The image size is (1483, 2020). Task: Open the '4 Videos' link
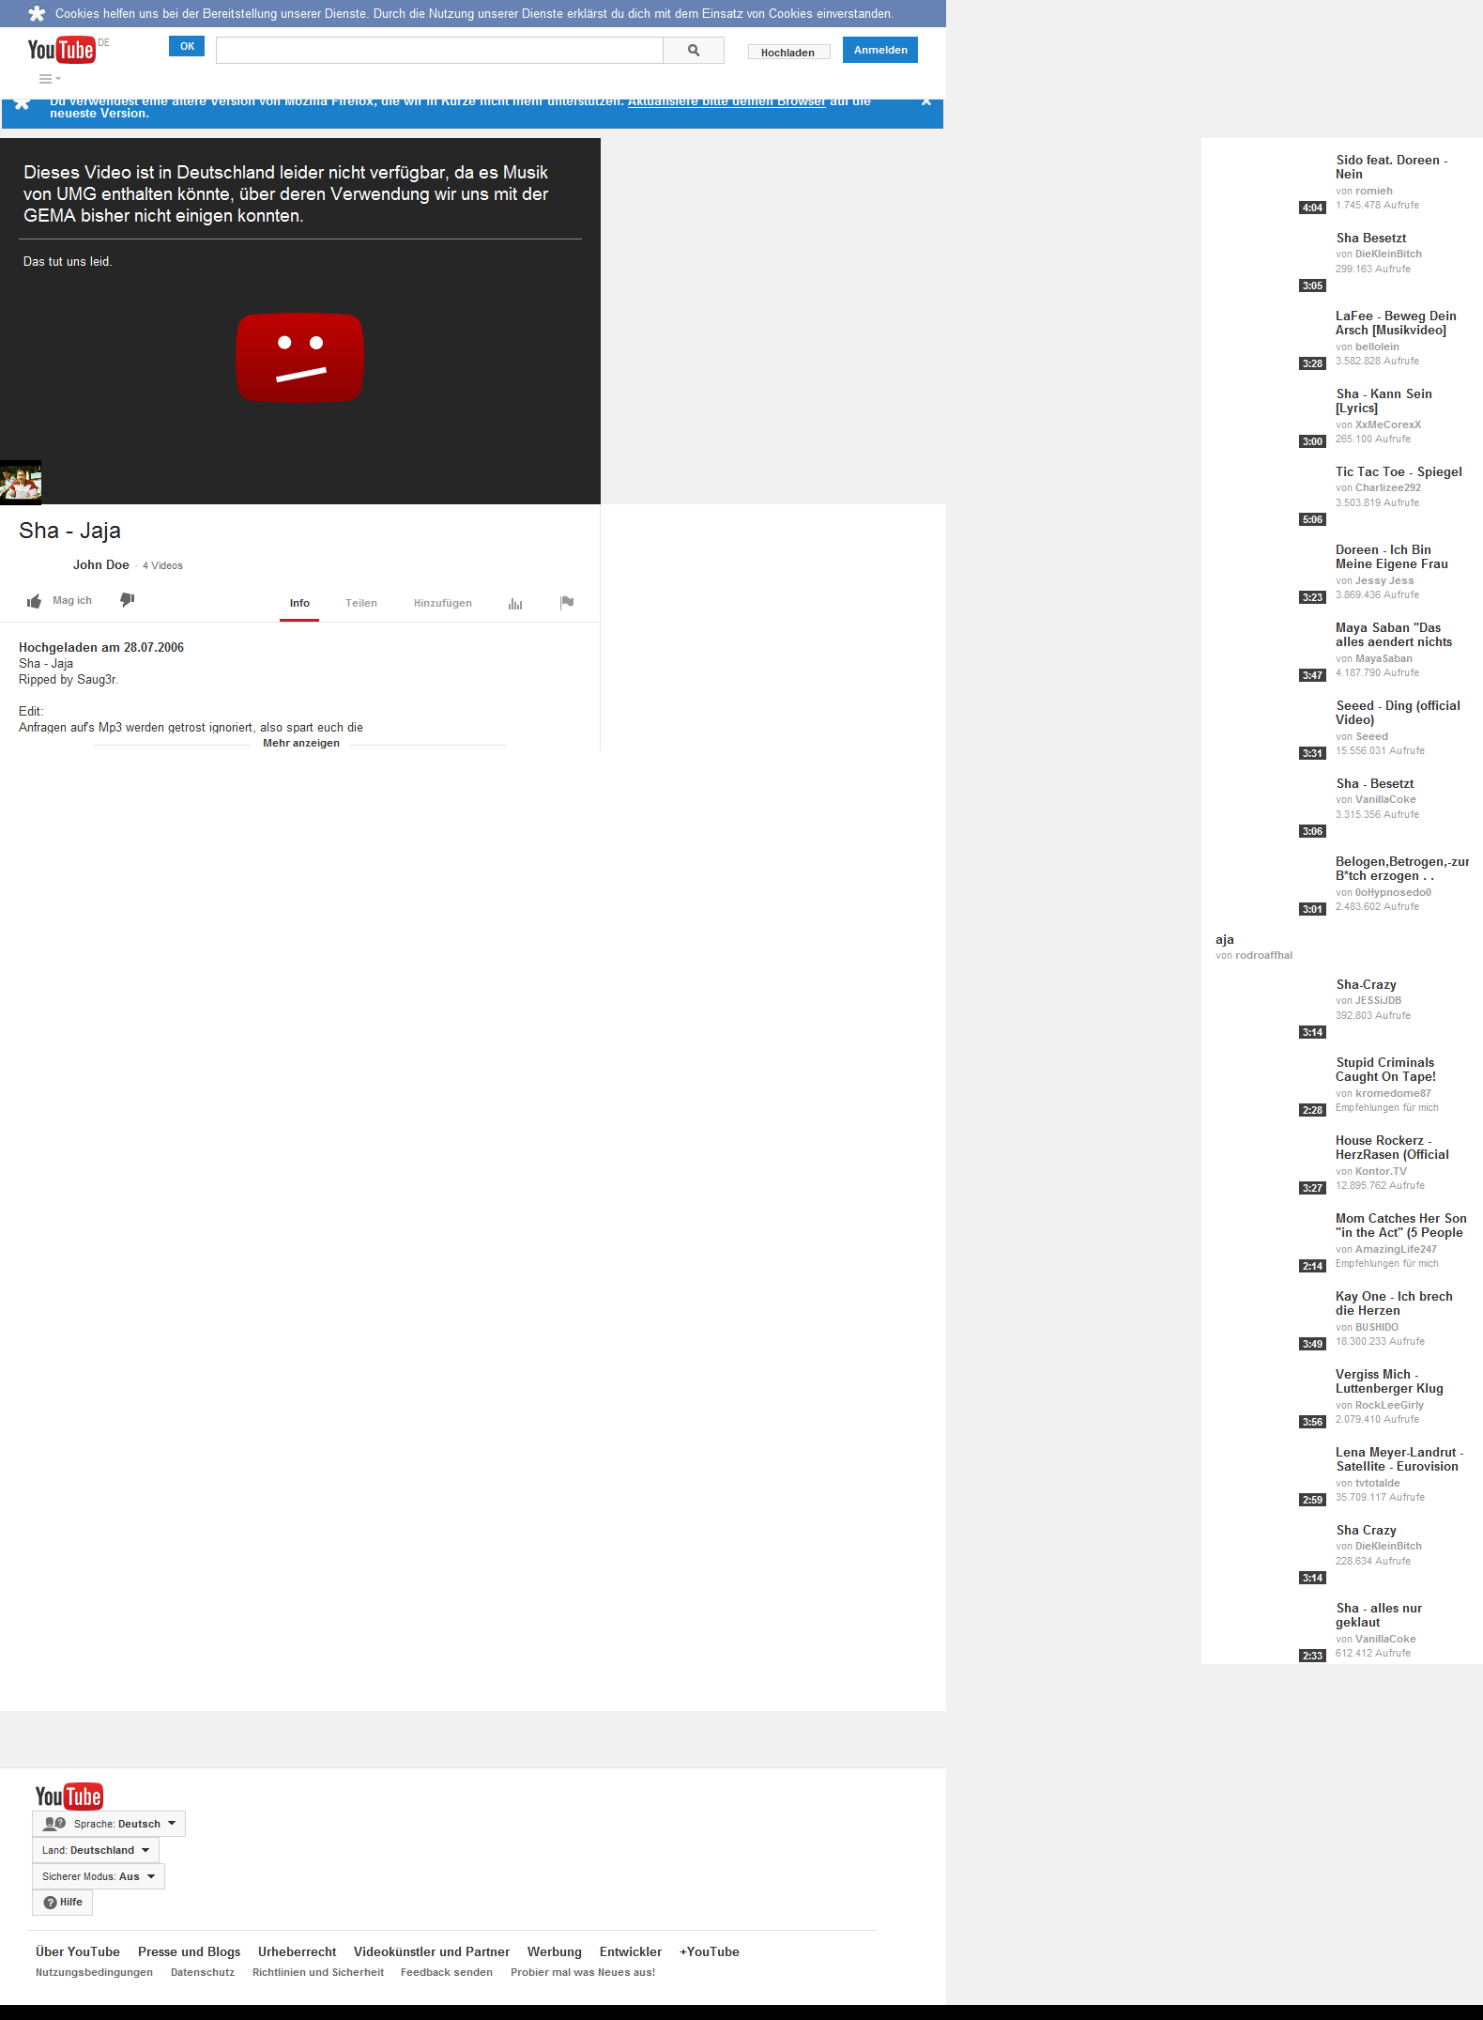click(x=162, y=565)
